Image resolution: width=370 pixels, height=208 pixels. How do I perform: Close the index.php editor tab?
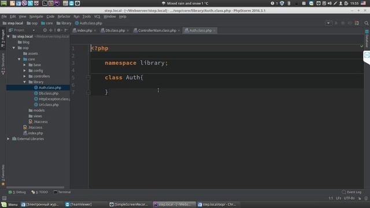point(95,31)
